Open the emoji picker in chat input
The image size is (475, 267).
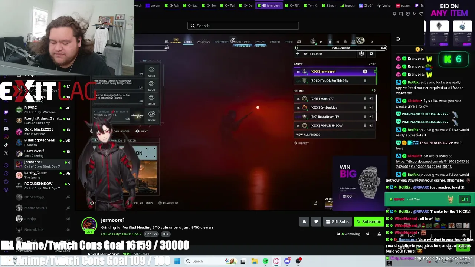tap(464, 235)
